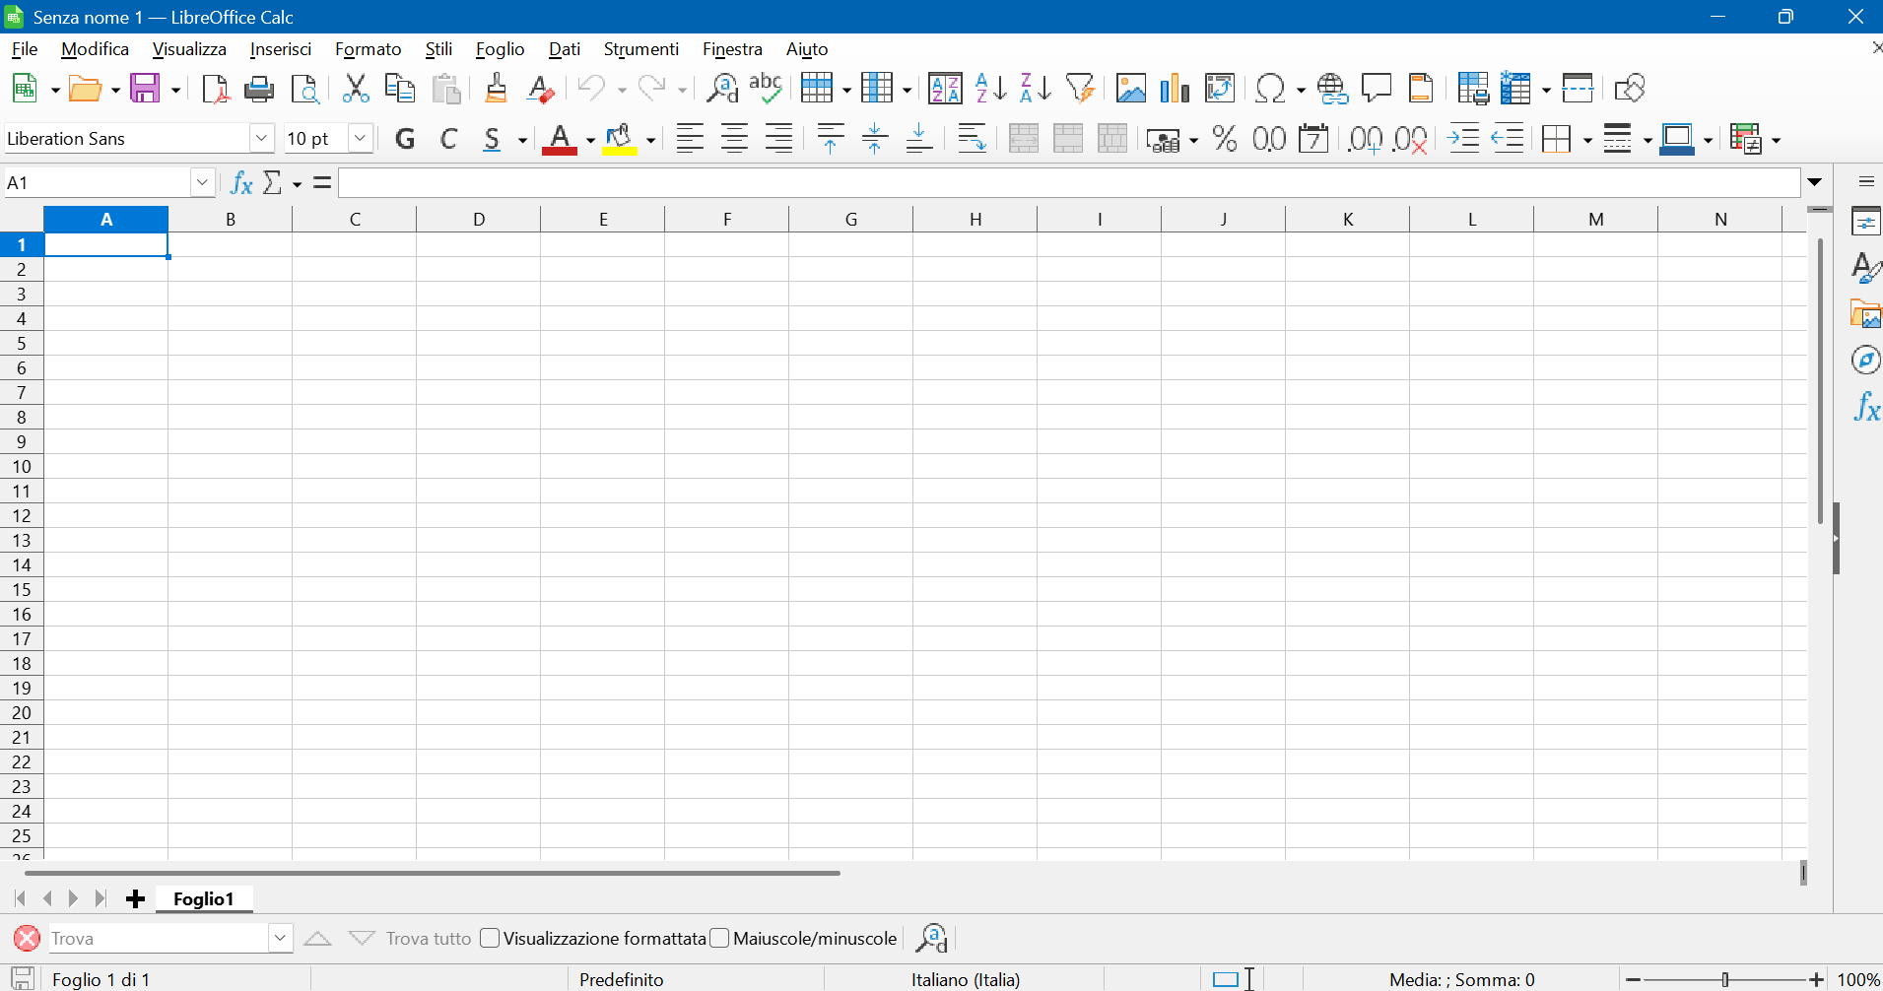Click the Insert Chart icon
Viewport: 1883px width, 991px height.
pyautogui.click(x=1175, y=89)
